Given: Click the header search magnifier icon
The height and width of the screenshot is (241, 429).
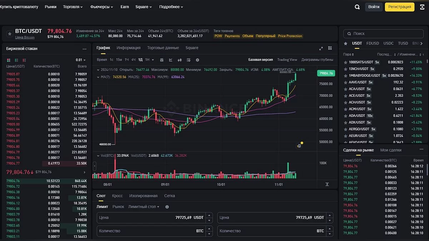Looking at the screenshot, I should tap(357, 7).
